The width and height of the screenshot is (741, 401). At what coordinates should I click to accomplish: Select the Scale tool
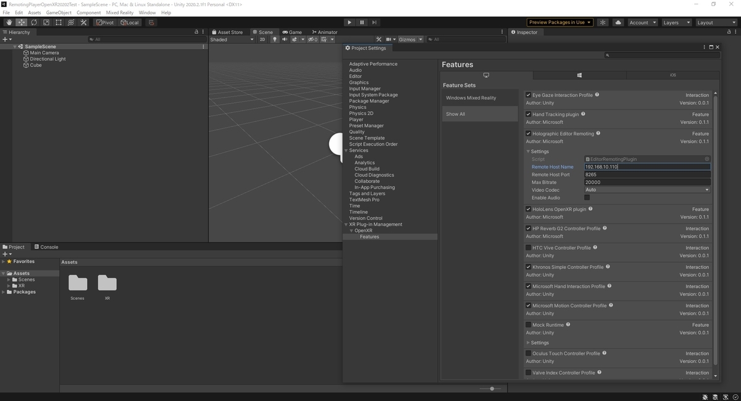pos(46,22)
